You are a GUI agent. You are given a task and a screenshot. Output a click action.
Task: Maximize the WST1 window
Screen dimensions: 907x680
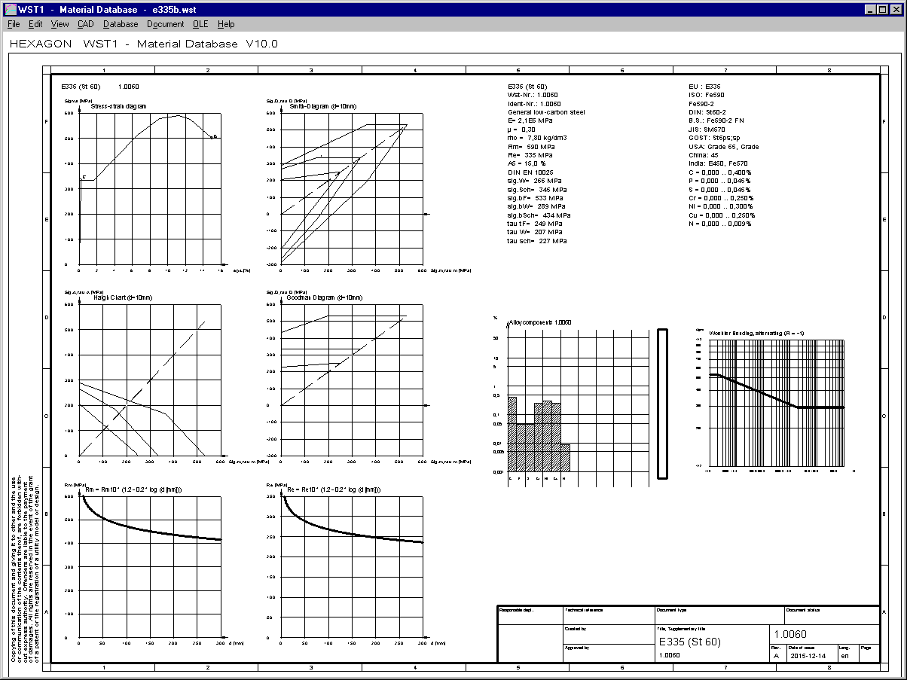click(884, 9)
